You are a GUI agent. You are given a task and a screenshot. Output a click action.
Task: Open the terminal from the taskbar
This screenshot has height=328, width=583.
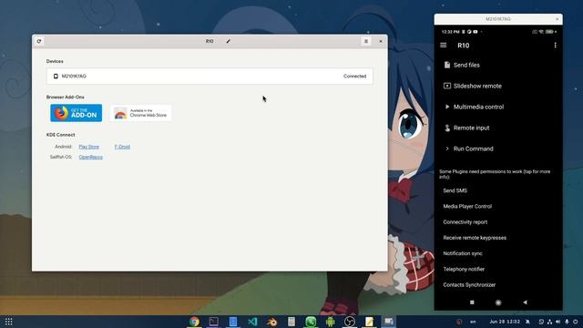tap(214, 322)
